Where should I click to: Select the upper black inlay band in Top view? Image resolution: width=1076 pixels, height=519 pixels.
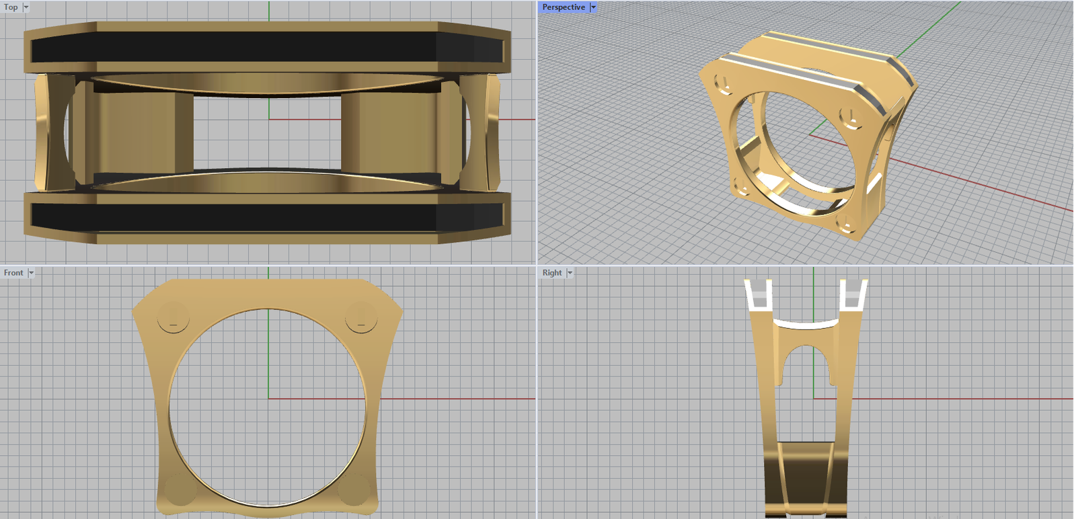coord(235,49)
